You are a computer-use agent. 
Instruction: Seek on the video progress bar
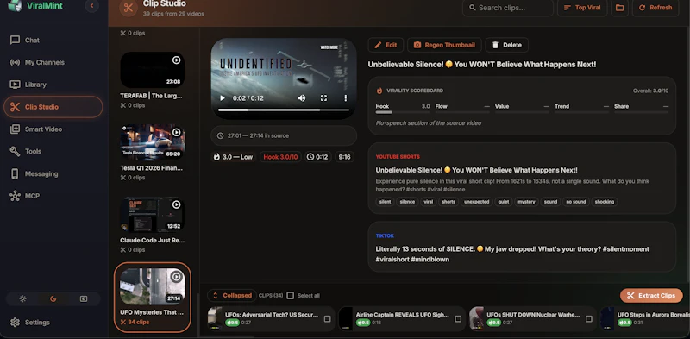click(x=284, y=110)
